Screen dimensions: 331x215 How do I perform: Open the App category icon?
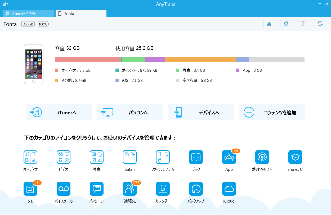pyautogui.click(x=229, y=157)
